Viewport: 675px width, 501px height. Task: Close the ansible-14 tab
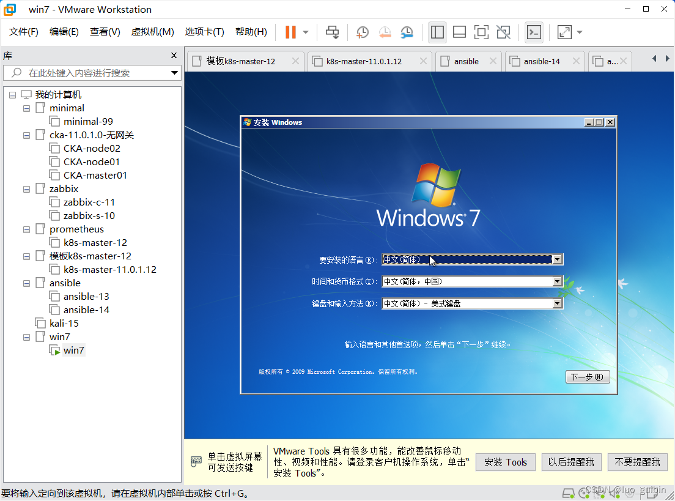pos(576,61)
